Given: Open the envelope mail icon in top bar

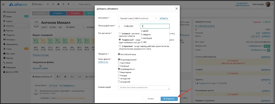Looking at the screenshot, I should 58,4.
